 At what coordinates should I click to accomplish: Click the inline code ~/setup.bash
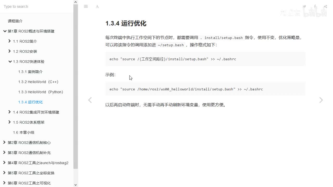point(171,45)
